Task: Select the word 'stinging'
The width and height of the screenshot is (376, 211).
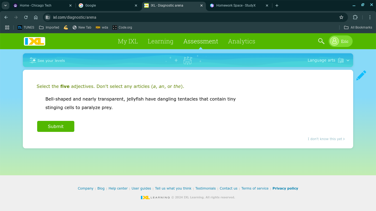Action: [x=54, y=108]
